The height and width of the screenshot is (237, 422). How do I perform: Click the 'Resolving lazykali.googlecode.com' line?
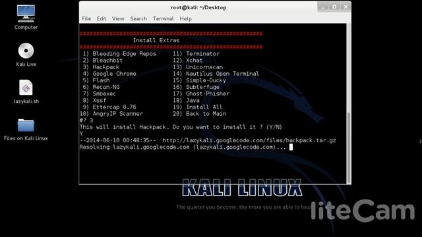click(183, 147)
